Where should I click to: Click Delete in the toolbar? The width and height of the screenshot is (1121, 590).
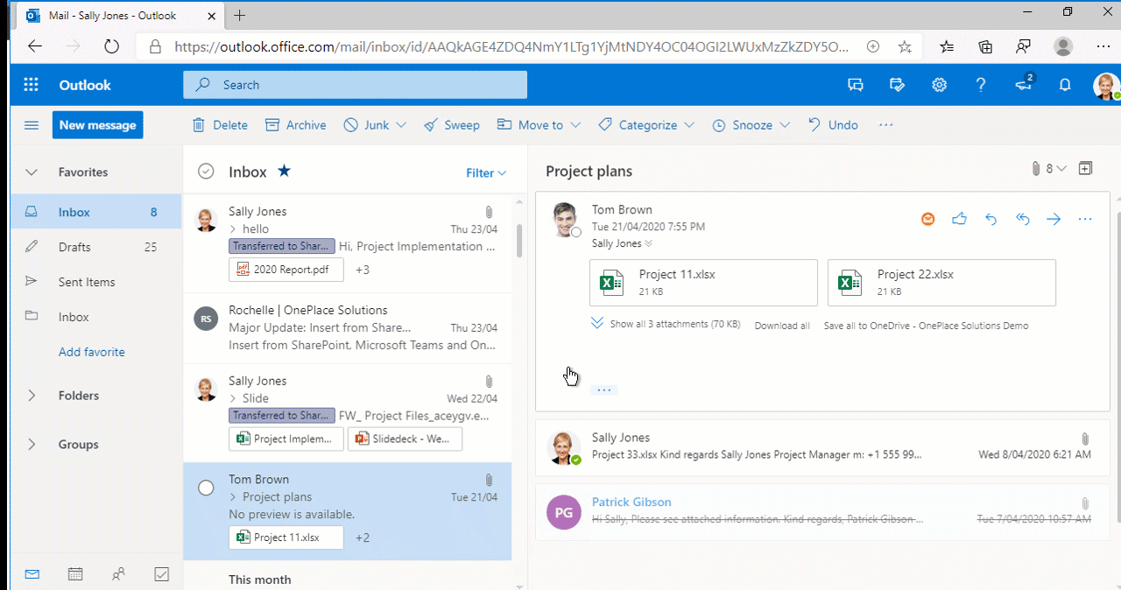[x=220, y=125]
